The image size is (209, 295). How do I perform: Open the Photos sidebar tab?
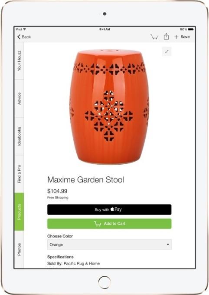pyautogui.click(x=19, y=249)
